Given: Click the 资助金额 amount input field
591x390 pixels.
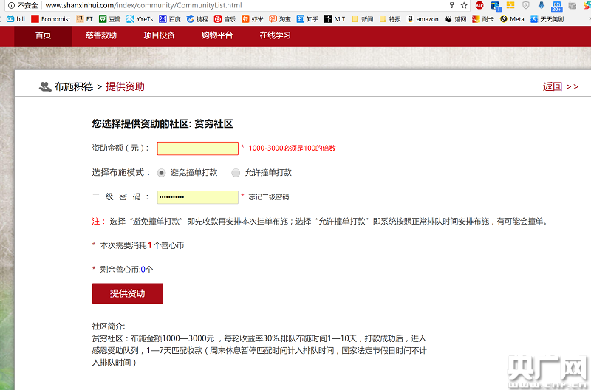Looking at the screenshot, I should [197, 148].
